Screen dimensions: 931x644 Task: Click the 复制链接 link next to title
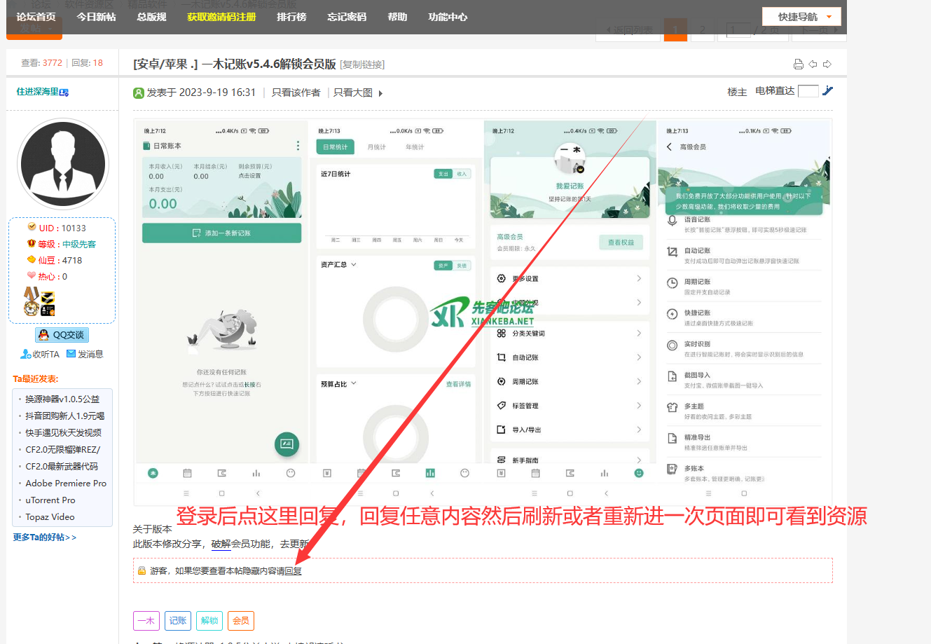(x=362, y=65)
